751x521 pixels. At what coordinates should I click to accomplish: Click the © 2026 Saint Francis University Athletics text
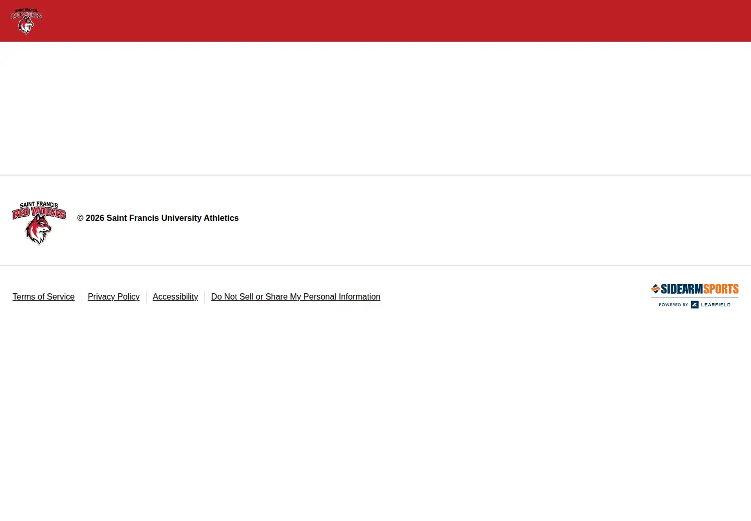point(158,218)
